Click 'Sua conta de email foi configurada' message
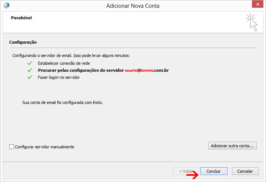 click(x=63, y=102)
